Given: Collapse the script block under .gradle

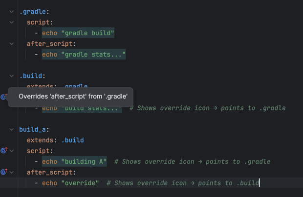Looking at the screenshot, I should click(x=12, y=22).
